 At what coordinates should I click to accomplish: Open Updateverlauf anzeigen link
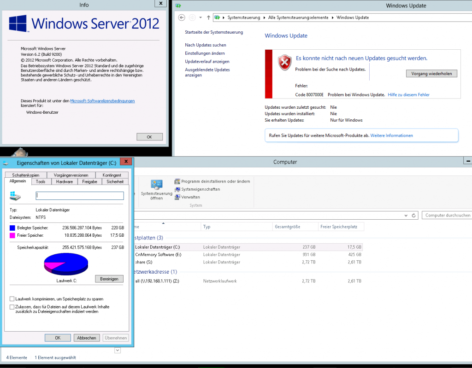(207, 61)
